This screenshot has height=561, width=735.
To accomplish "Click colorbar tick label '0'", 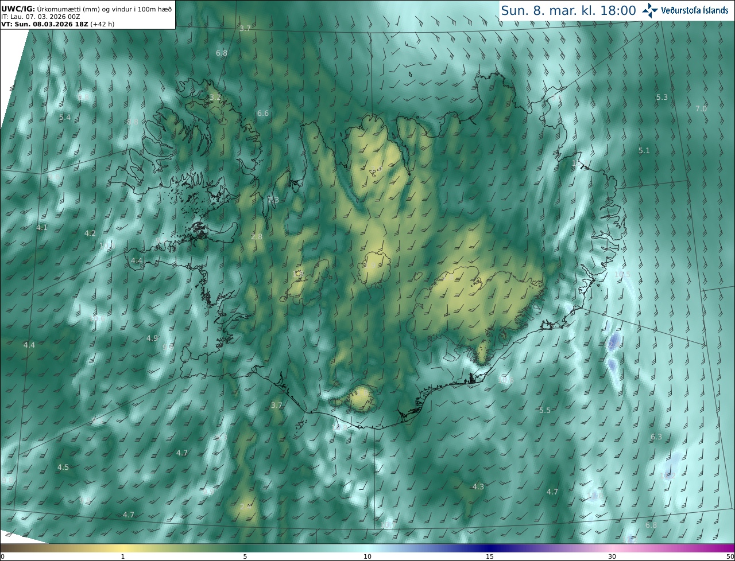I will (x=2, y=556).
